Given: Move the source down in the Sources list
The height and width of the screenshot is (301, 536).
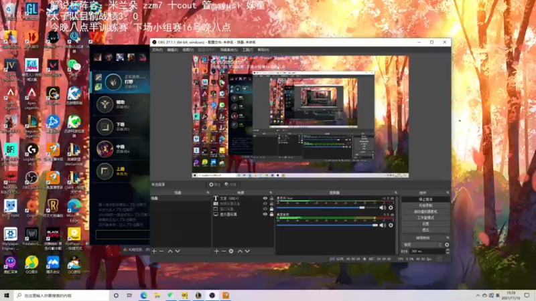Looking at the screenshot, I should [x=247, y=252].
